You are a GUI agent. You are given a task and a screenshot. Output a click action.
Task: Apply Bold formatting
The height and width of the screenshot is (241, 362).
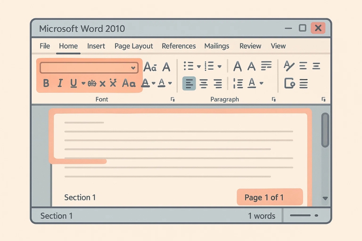coord(46,84)
